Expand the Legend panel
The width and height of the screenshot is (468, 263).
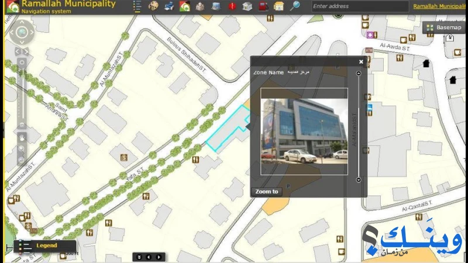coord(44,245)
